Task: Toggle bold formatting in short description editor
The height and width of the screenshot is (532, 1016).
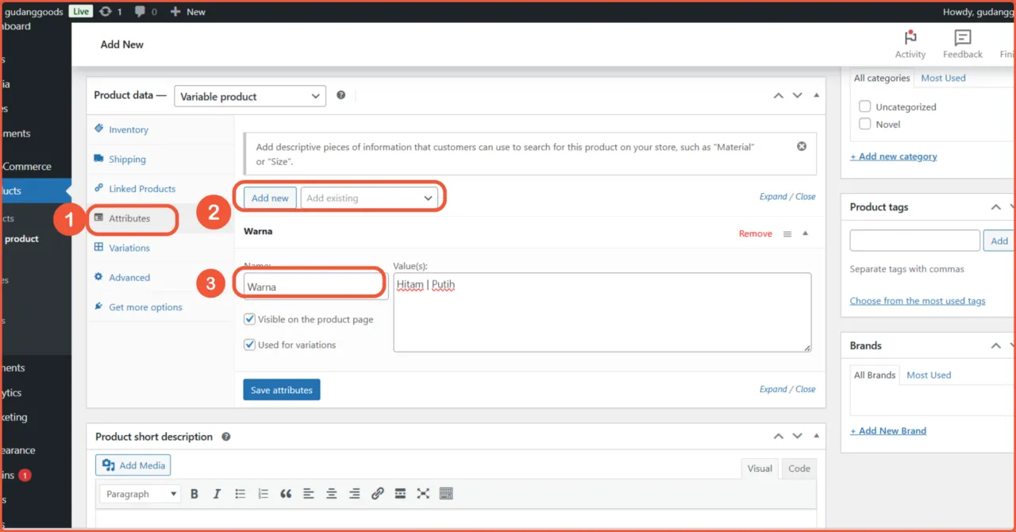Action: point(194,493)
